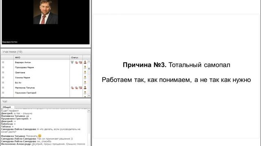Click the smiley emoji in Малявина Татьяна's message
This screenshot has height=146, width=261.
40,136
